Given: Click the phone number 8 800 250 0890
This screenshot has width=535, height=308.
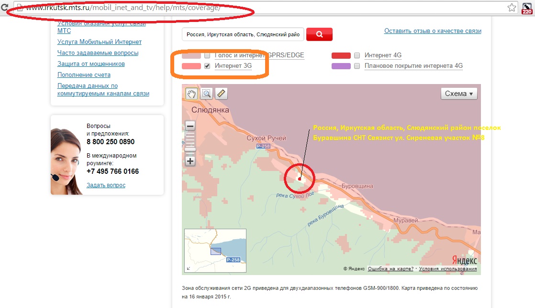Looking at the screenshot, I should tap(111, 141).
